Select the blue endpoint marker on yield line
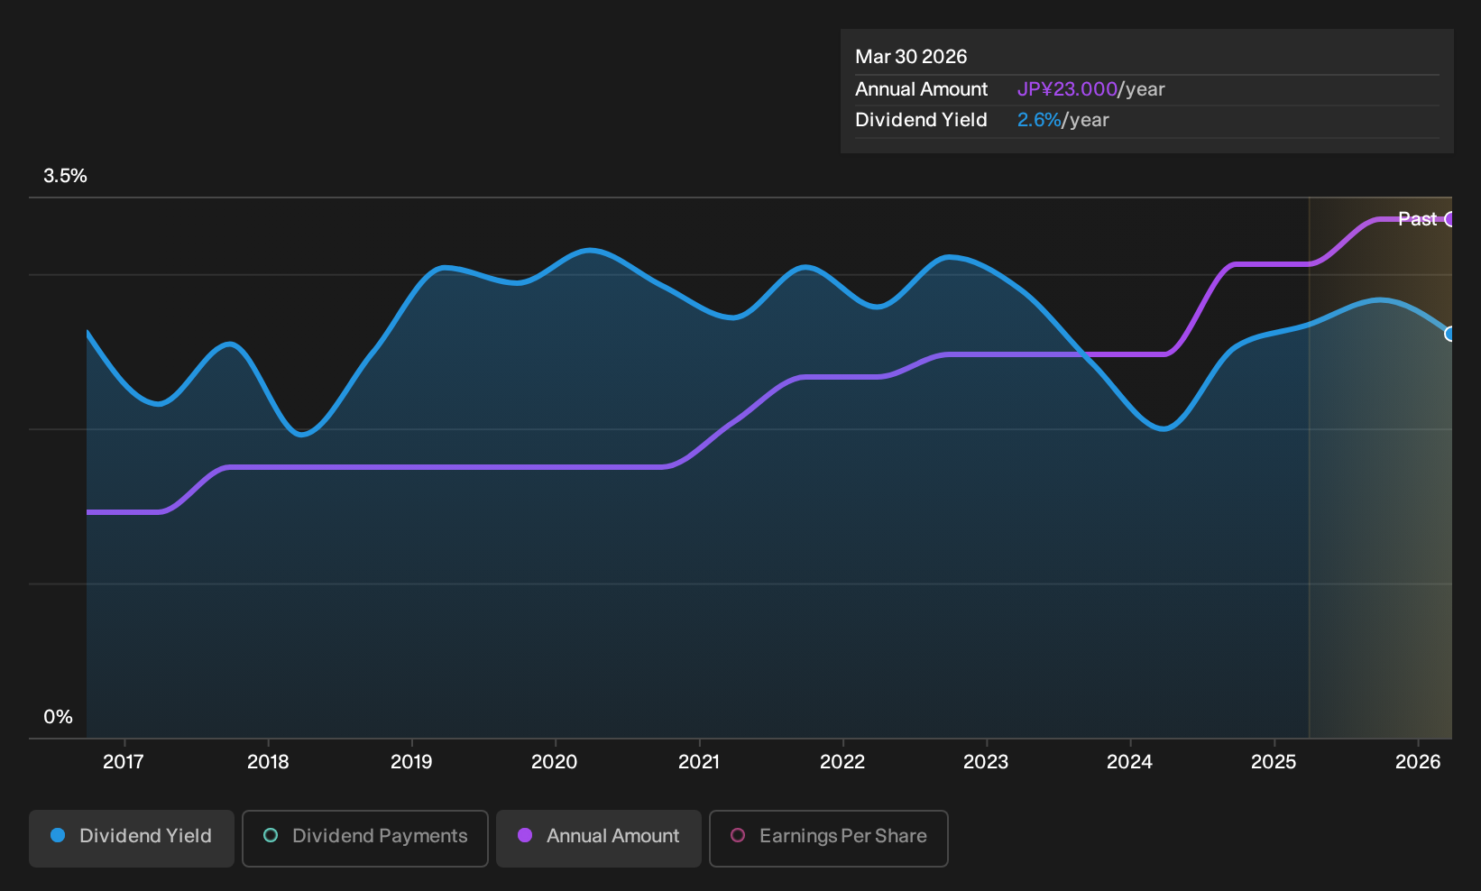 tap(1449, 334)
